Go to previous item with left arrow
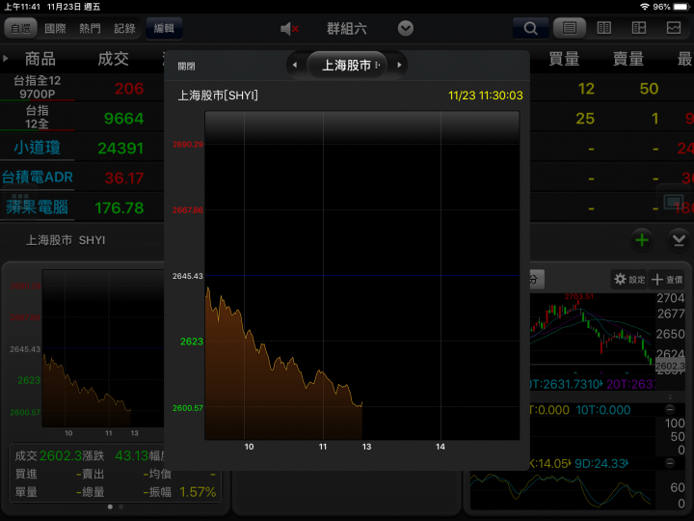 click(x=295, y=66)
